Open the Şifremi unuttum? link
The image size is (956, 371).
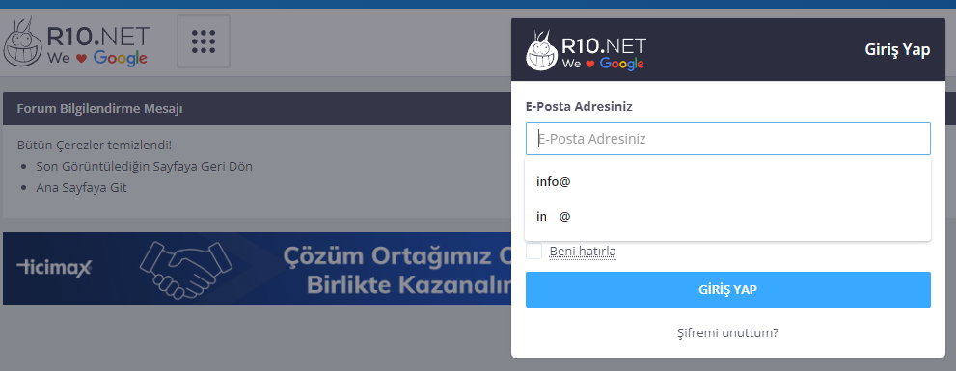tap(728, 333)
